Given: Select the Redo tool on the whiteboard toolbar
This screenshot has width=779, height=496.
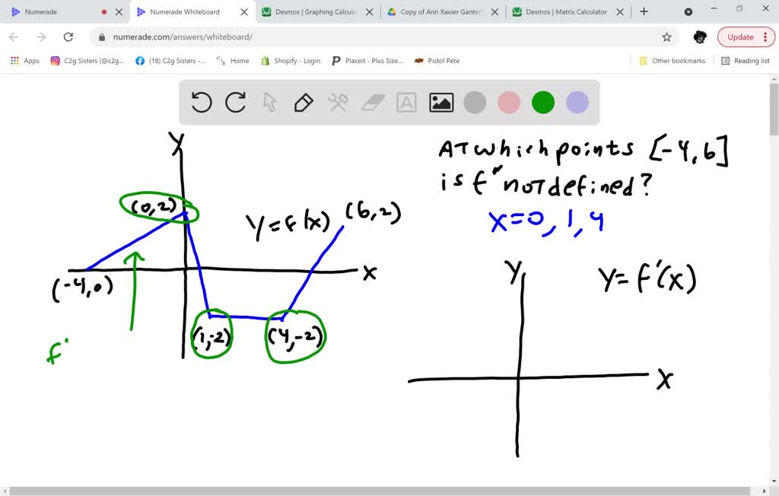Looking at the screenshot, I should 235,103.
